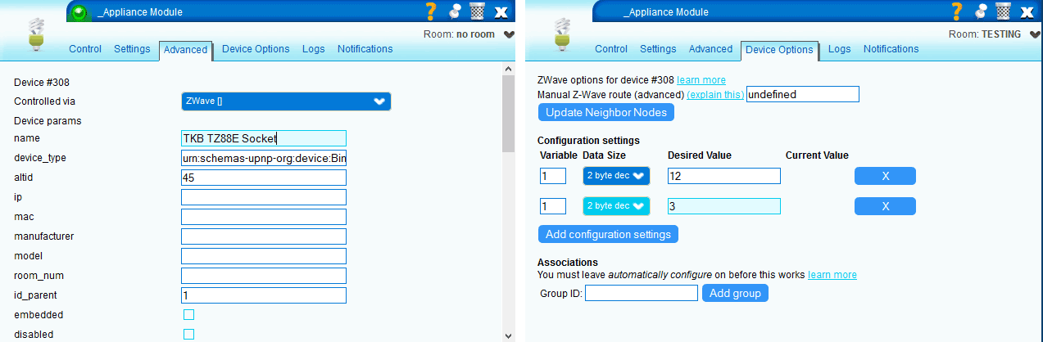Click the trash can icon in right panel header
Viewport: 1043px width, 342px height.
[1002, 11]
